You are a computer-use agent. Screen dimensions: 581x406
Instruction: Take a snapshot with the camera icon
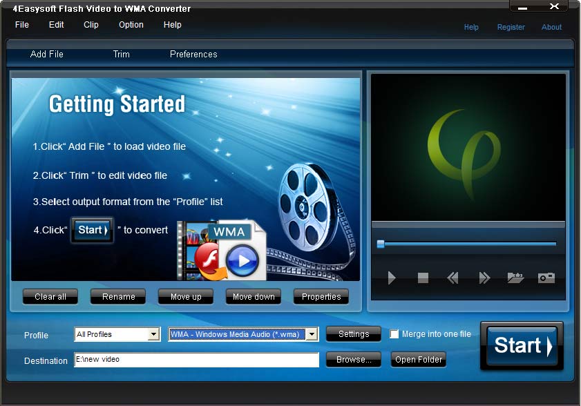click(x=546, y=278)
